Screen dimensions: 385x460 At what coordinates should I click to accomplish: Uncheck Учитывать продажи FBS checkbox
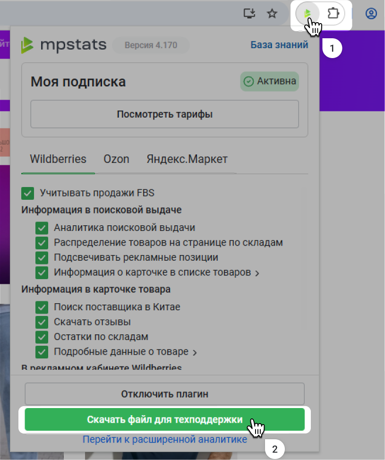point(28,193)
